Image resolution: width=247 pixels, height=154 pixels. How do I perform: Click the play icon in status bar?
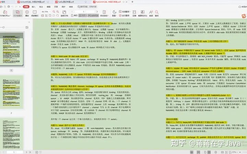[x=216, y=152]
